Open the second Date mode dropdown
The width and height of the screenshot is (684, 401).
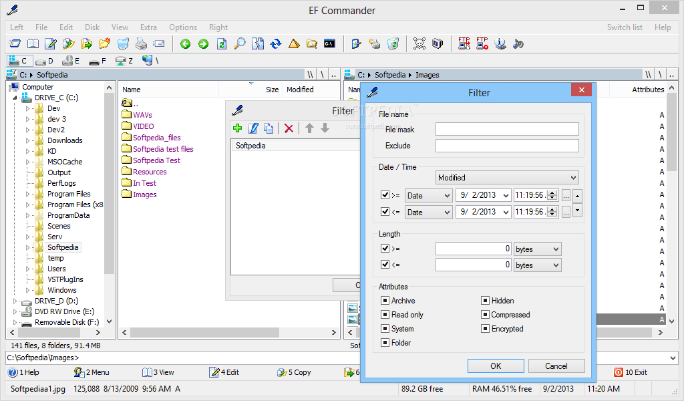point(428,212)
